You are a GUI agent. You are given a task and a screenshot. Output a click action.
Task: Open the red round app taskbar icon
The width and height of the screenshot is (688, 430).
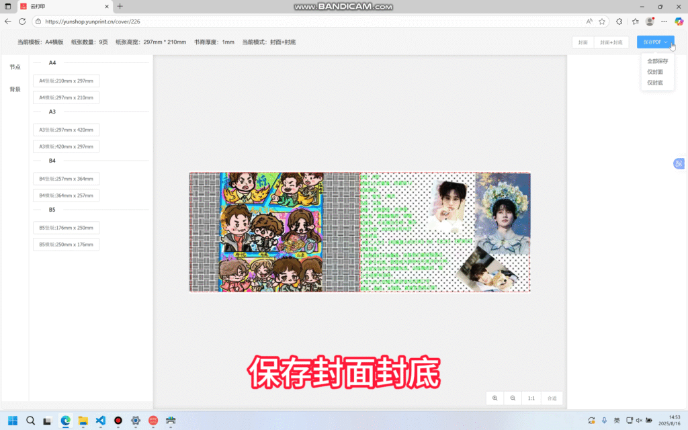(x=153, y=421)
